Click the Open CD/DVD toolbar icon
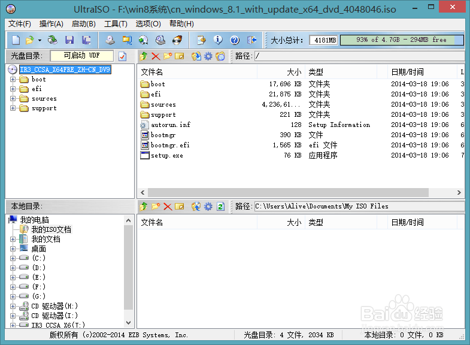This screenshot has height=345, width=470. click(53, 40)
